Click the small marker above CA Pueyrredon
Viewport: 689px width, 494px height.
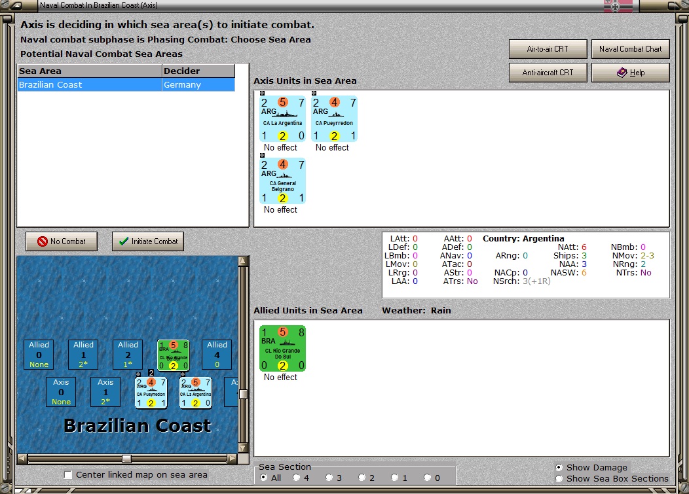(314, 93)
